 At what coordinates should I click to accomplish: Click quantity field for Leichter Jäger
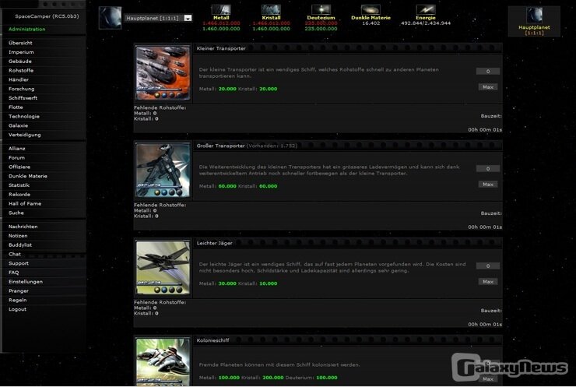(488, 266)
